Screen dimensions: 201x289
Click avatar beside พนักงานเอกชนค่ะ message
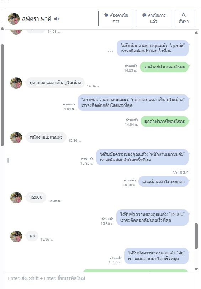coord(16,138)
